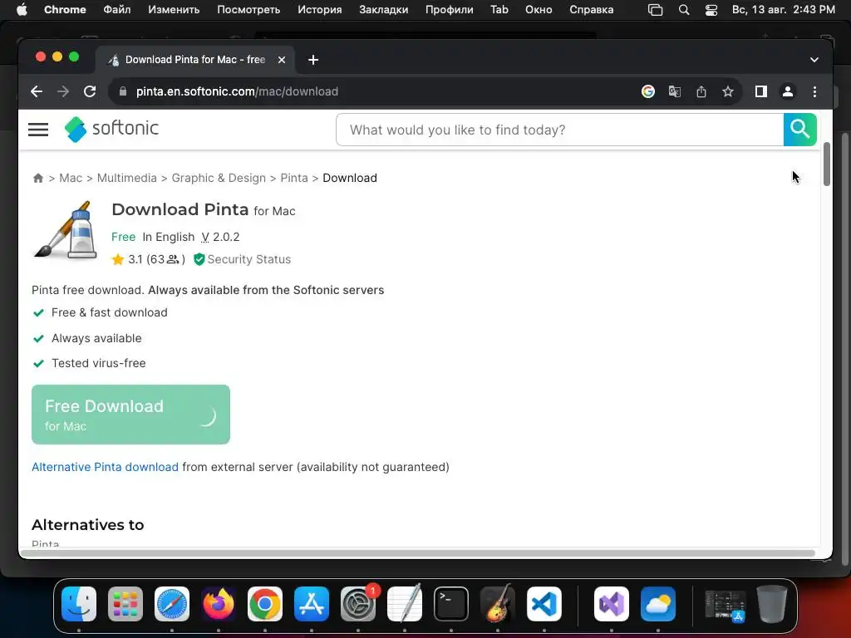This screenshot has height=638, width=851.
Task: Click the Softonic search input field
Action: (x=559, y=130)
